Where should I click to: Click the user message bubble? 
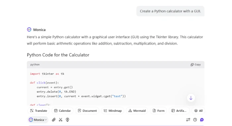[170, 11]
